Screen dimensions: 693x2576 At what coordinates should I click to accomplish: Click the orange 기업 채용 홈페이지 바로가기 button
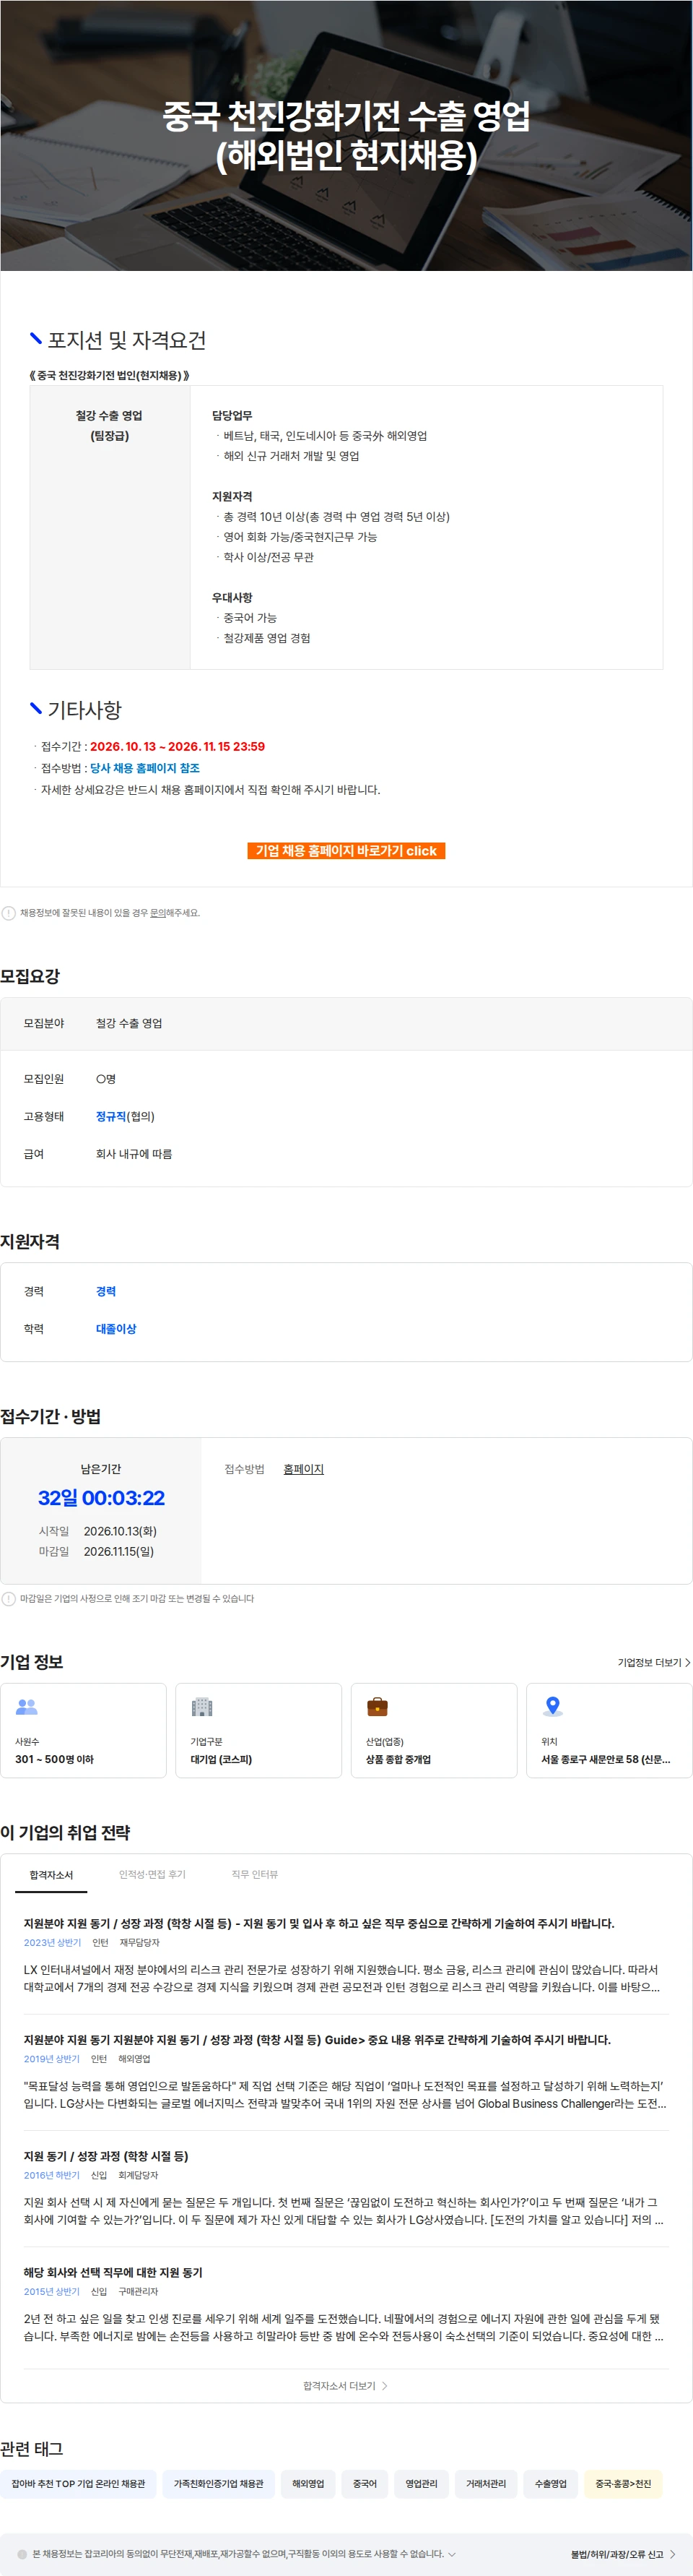tap(346, 850)
